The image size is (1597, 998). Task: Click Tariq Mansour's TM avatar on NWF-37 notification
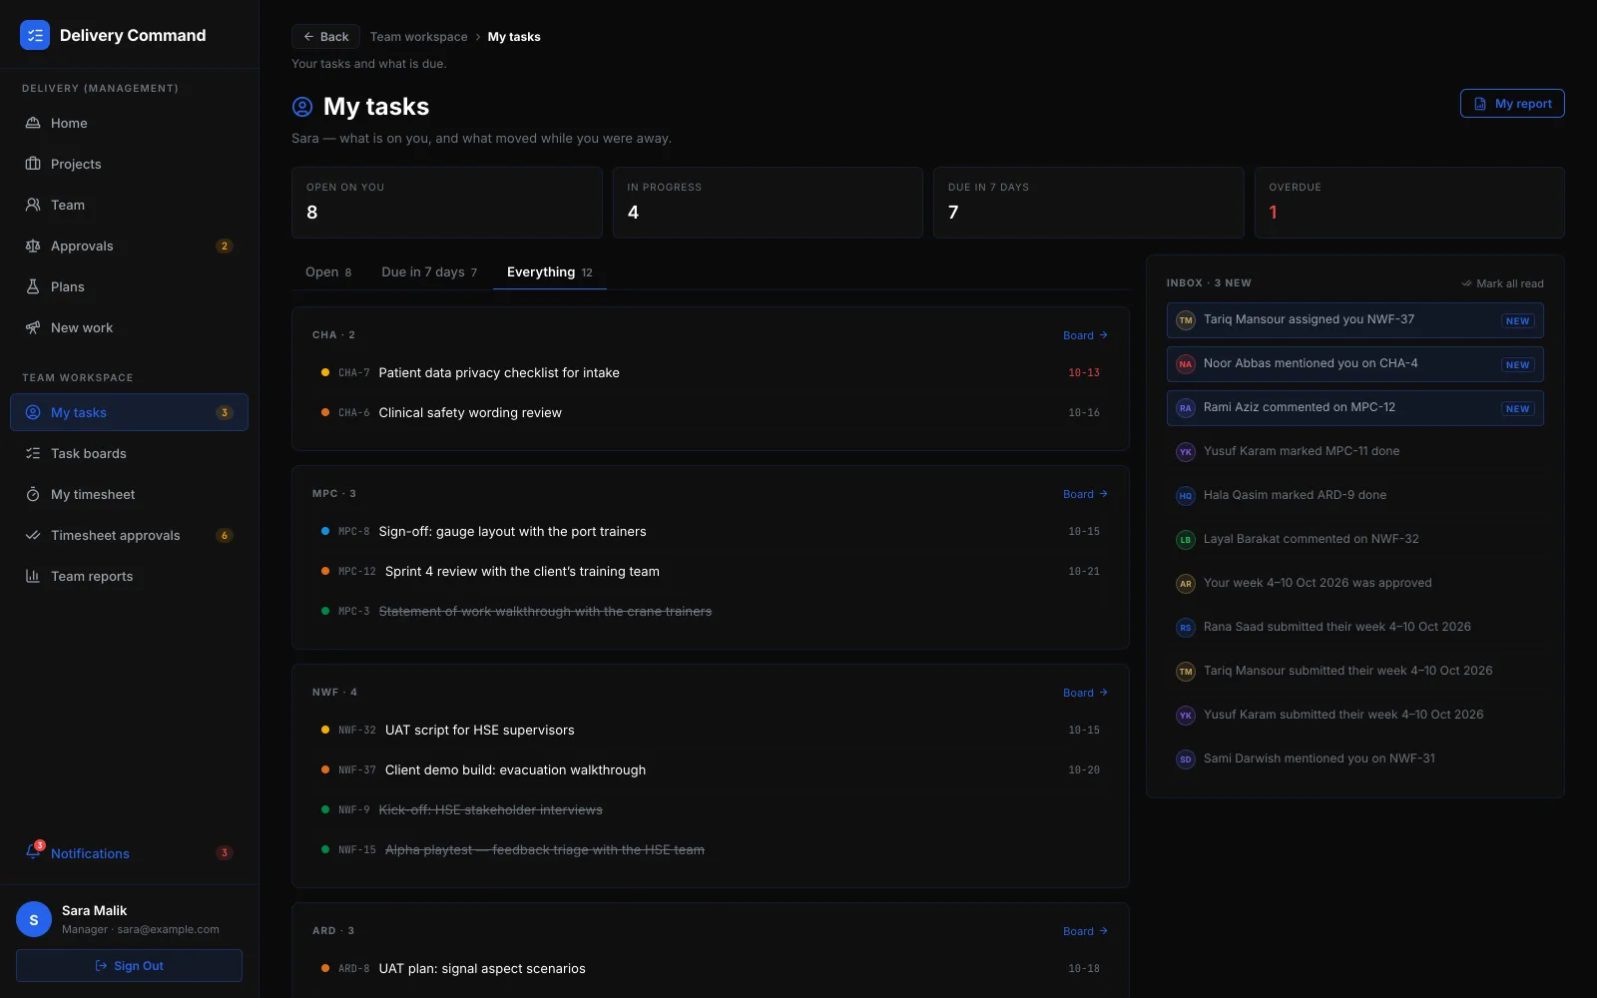click(x=1186, y=320)
